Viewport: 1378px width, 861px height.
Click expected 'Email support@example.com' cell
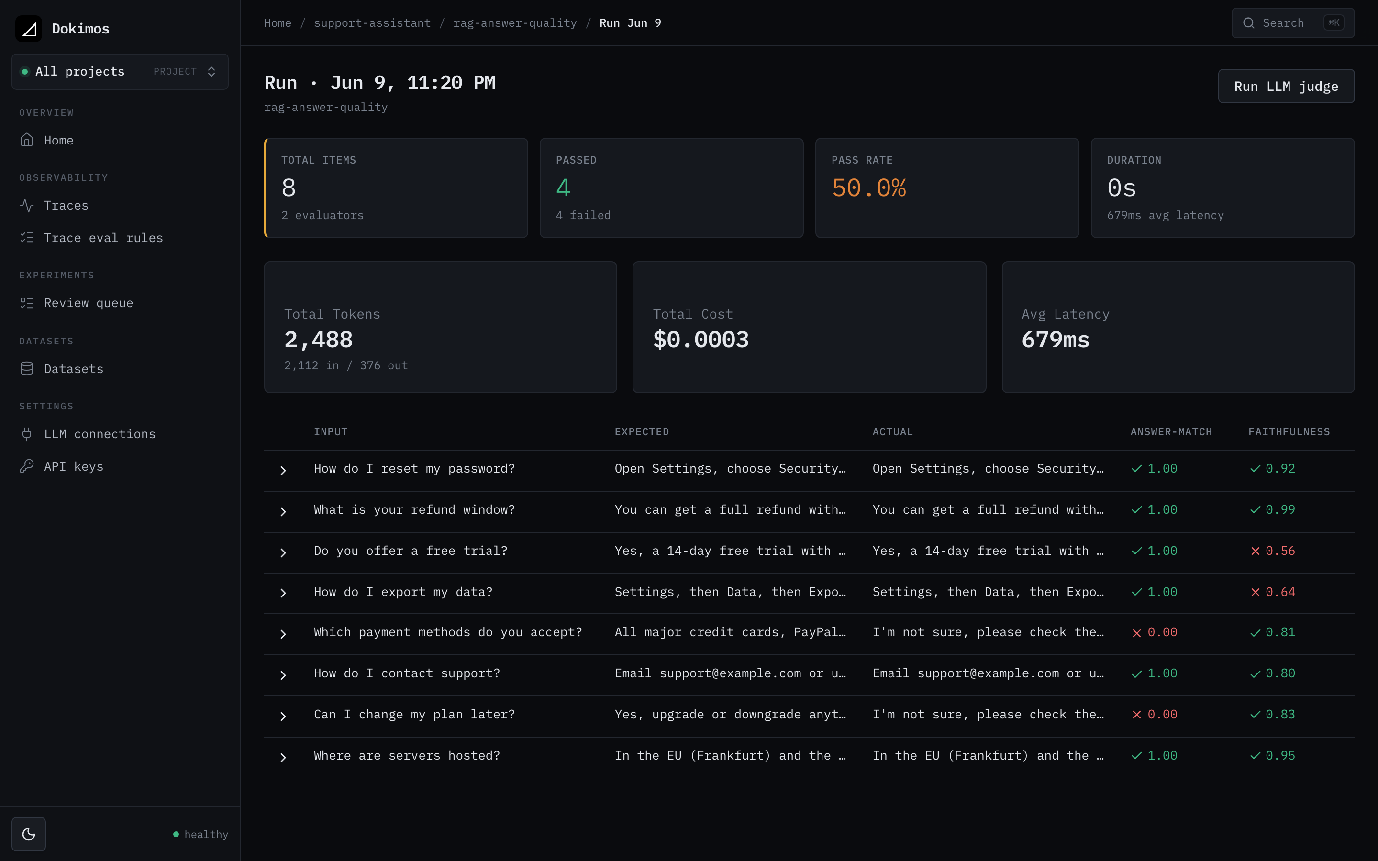[x=730, y=673]
